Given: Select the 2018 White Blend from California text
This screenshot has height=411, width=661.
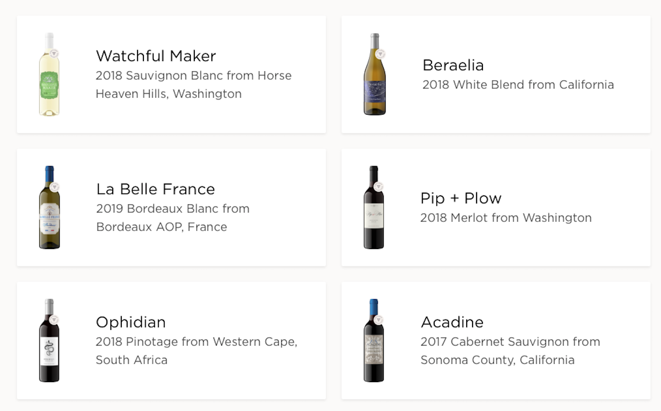Looking at the screenshot, I should pos(518,84).
